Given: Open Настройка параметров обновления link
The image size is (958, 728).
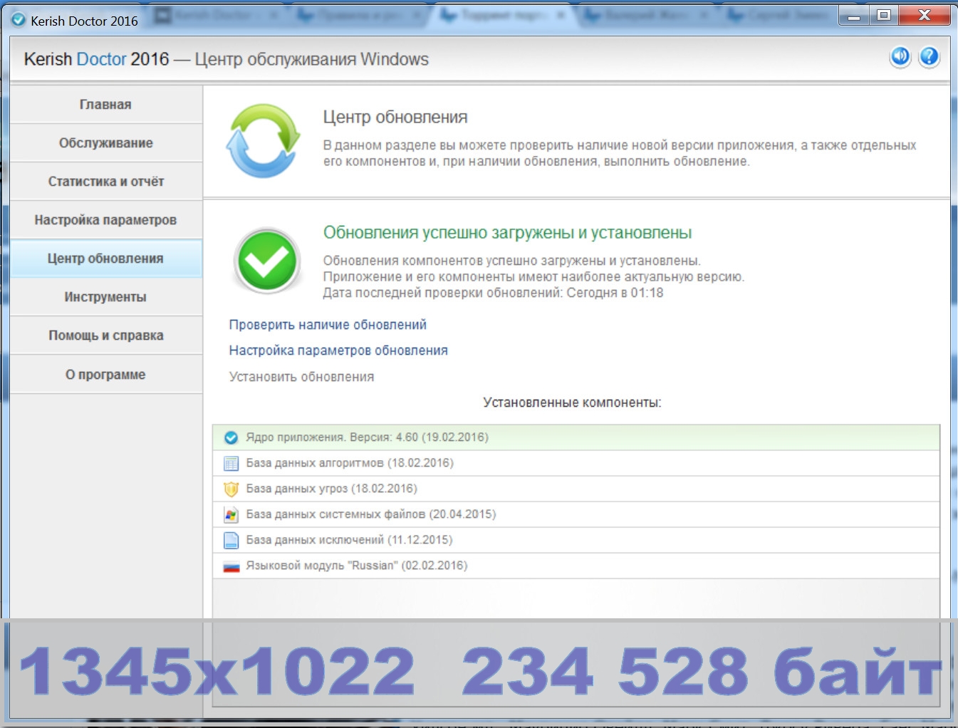Looking at the screenshot, I should pyautogui.click(x=338, y=350).
